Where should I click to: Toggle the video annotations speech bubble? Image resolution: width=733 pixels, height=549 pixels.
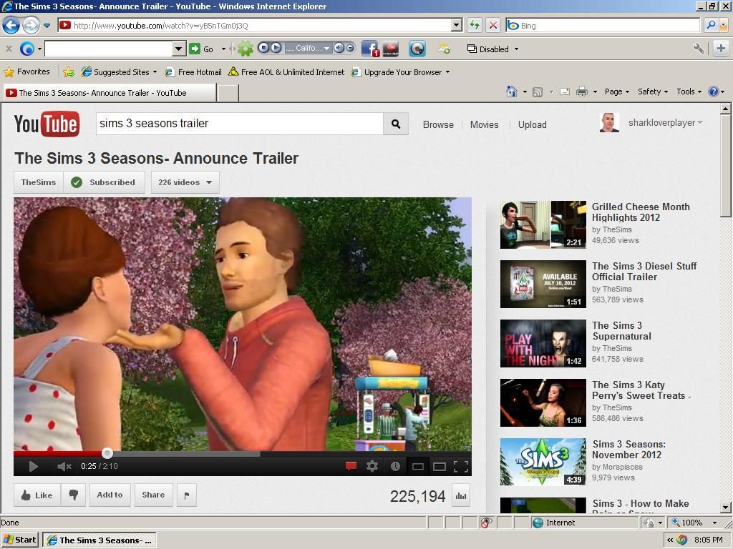[x=351, y=466]
